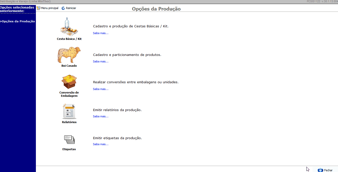Click the Fechar button icon
The width and height of the screenshot is (338, 172).
[320, 170]
